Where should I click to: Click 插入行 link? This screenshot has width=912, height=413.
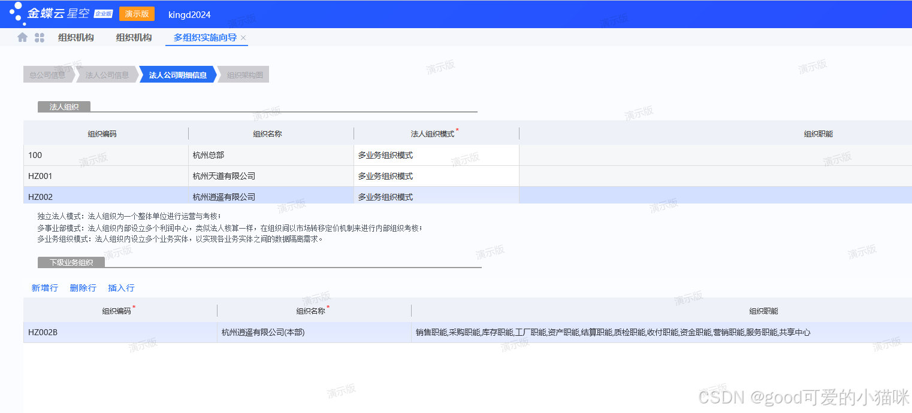[x=121, y=288]
